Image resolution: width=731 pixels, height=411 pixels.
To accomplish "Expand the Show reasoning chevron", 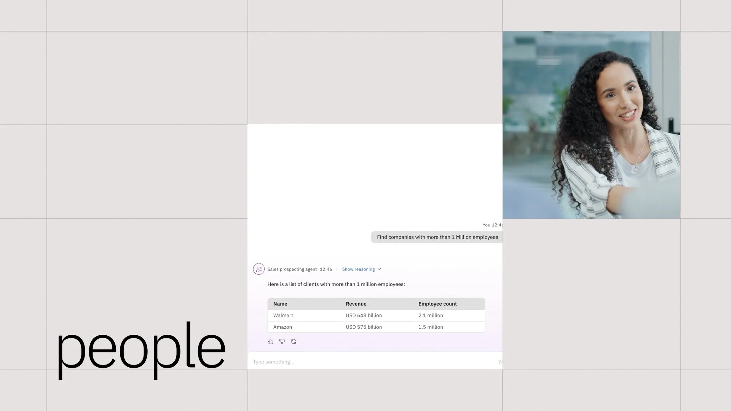I will click(x=379, y=269).
